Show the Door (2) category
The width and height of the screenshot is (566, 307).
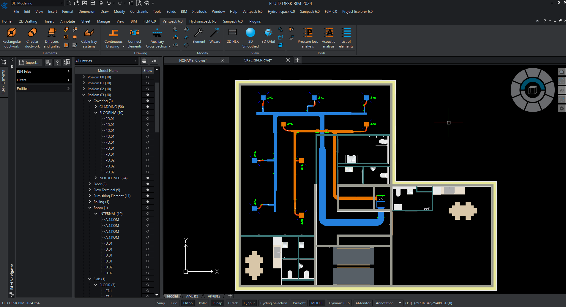pyautogui.click(x=148, y=184)
